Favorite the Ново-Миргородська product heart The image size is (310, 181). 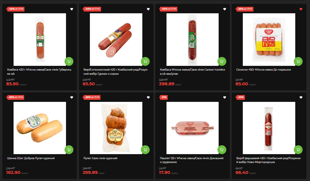tap(301, 97)
